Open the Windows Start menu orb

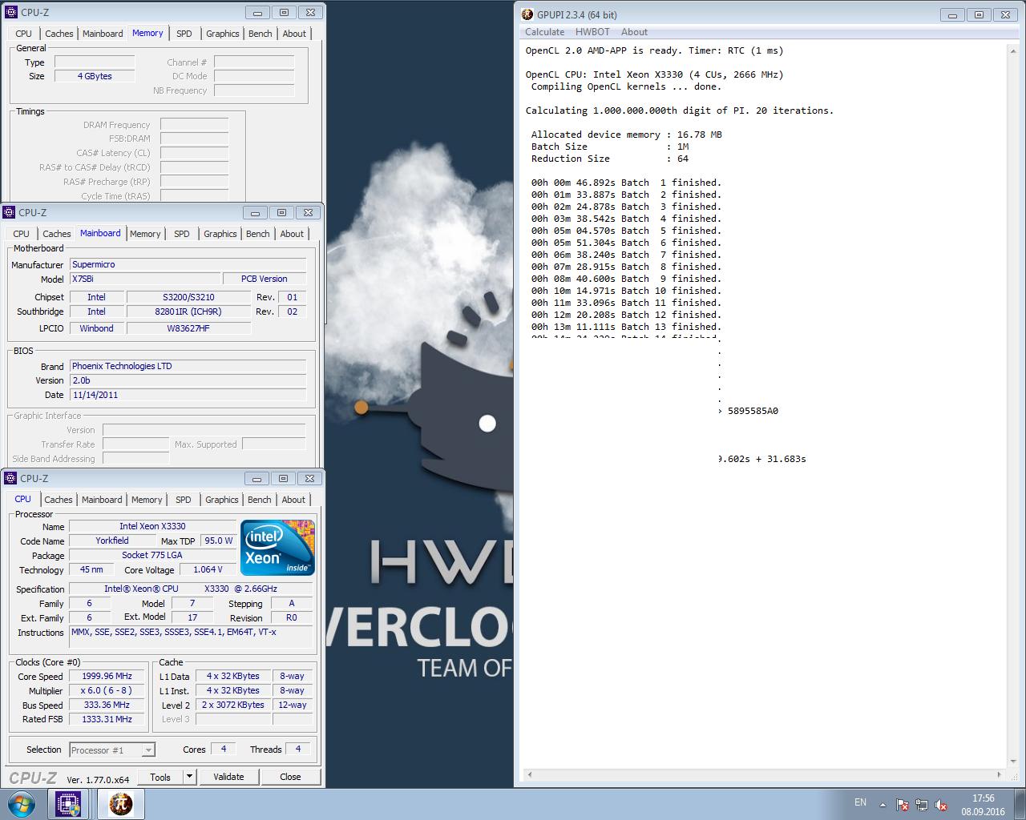tap(22, 803)
